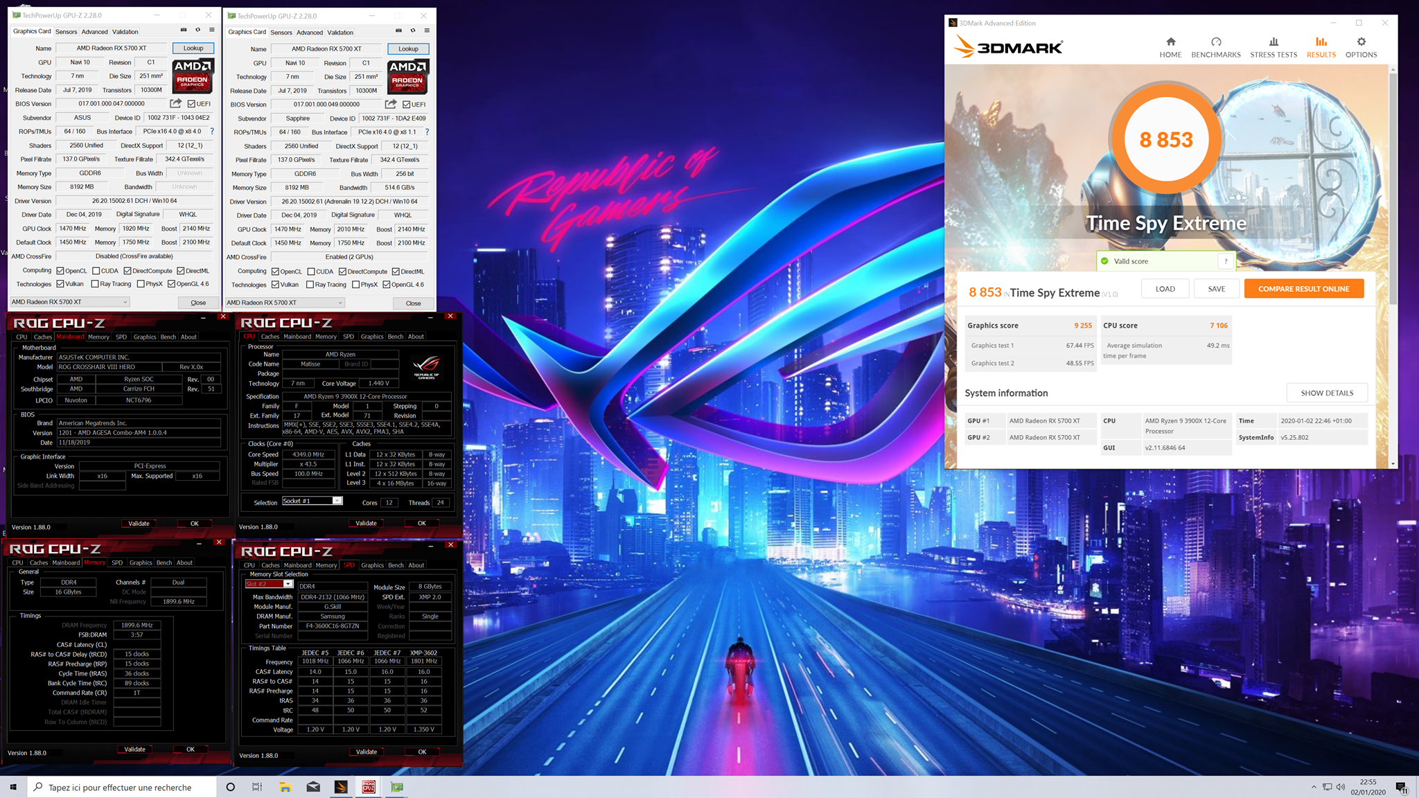Show hidden tray icons chevron

tap(1314, 787)
